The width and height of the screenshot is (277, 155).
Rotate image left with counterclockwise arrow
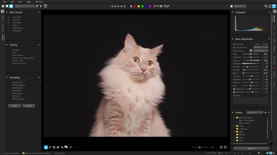(165, 6)
